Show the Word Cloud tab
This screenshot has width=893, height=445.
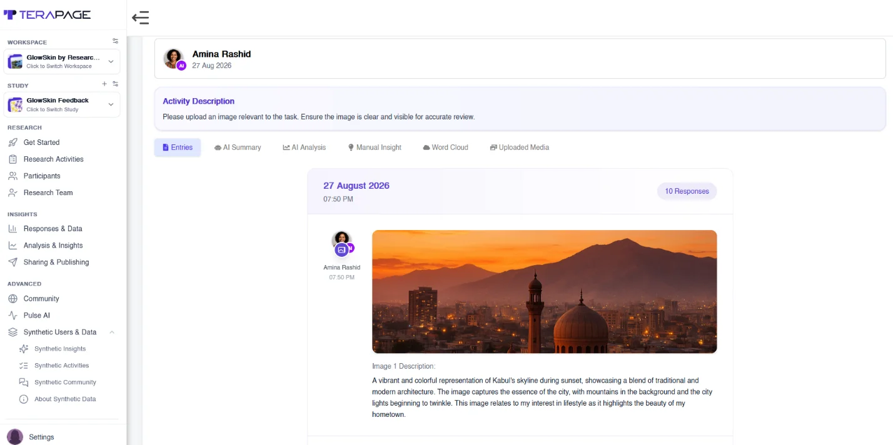446,147
